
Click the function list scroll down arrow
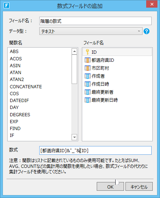coord(75,137)
